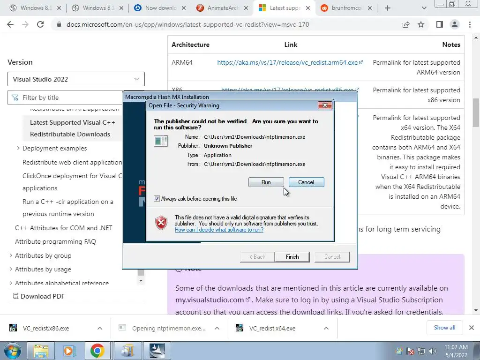Click the page vertical scrollbar thumb
The width and height of the screenshot is (480, 360).
476,112
